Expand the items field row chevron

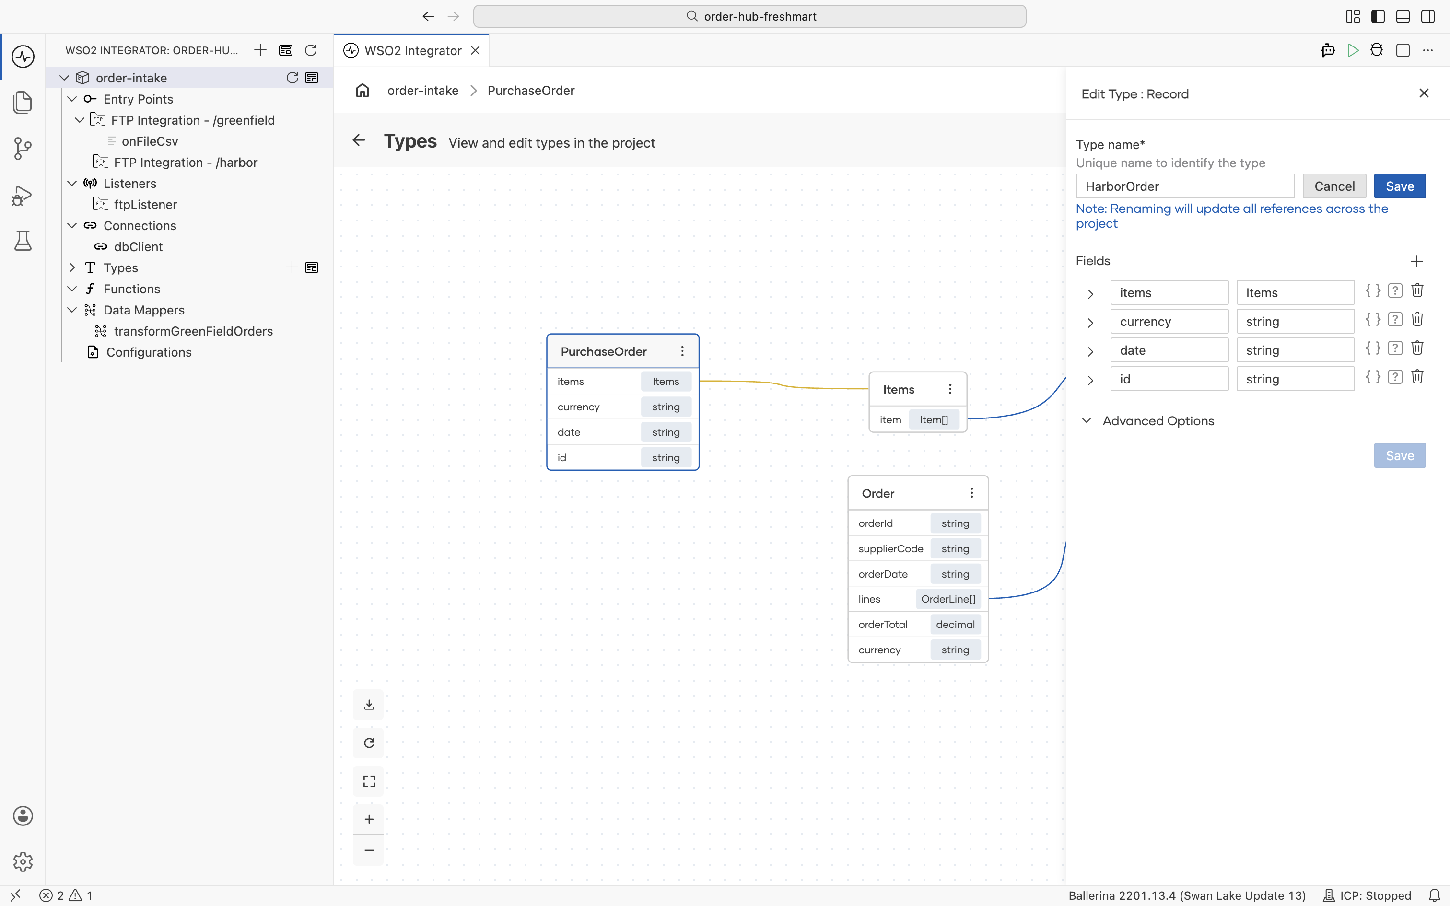pyautogui.click(x=1090, y=293)
